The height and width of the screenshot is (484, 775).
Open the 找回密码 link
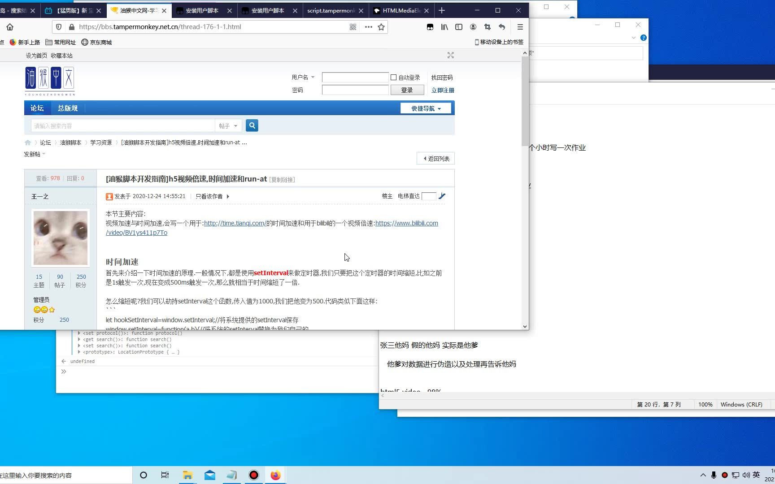[x=442, y=78]
